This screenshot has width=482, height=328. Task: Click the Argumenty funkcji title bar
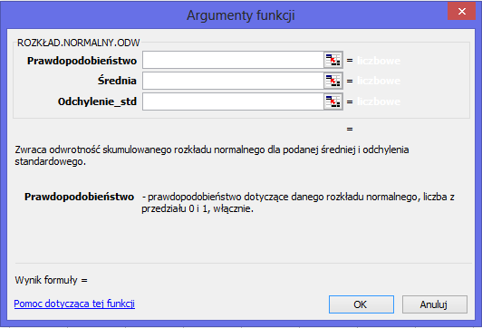tap(241, 15)
